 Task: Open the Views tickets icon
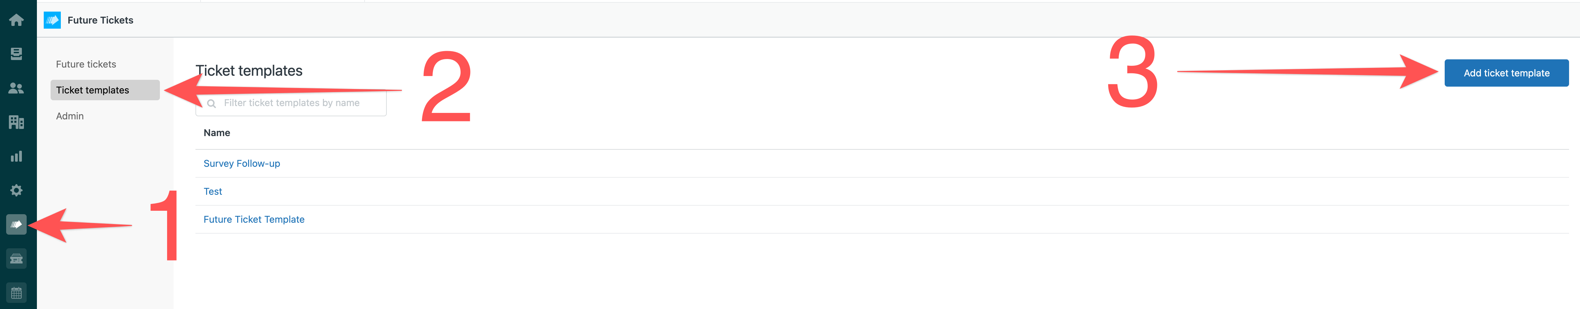coord(16,54)
